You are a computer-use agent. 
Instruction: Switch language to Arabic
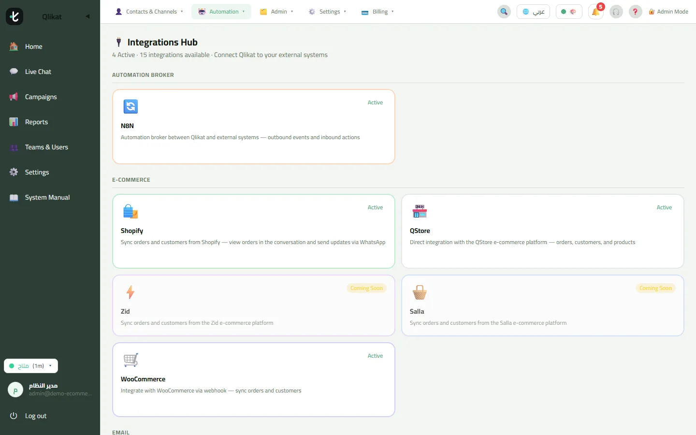point(533,12)
